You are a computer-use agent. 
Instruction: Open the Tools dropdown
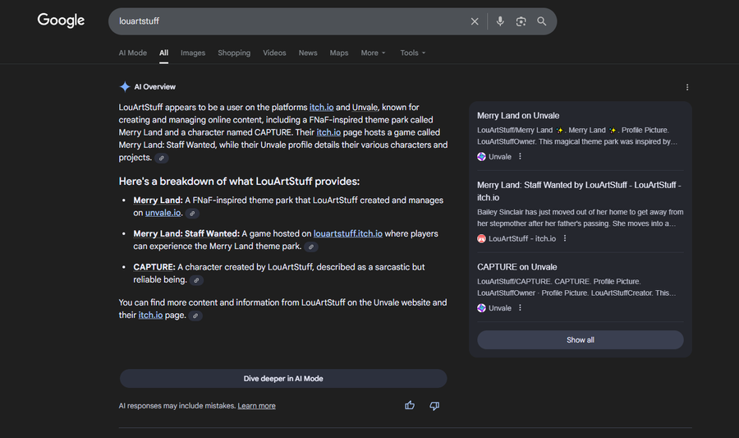point(413,53)
